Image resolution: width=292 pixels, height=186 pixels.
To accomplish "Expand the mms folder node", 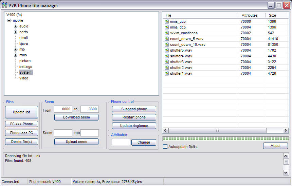I will click(x=16, y=55).
